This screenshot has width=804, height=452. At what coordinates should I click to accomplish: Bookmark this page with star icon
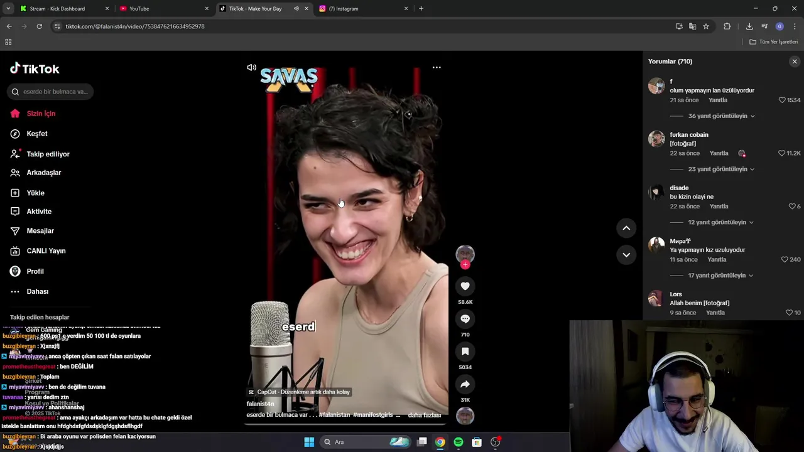706,26
